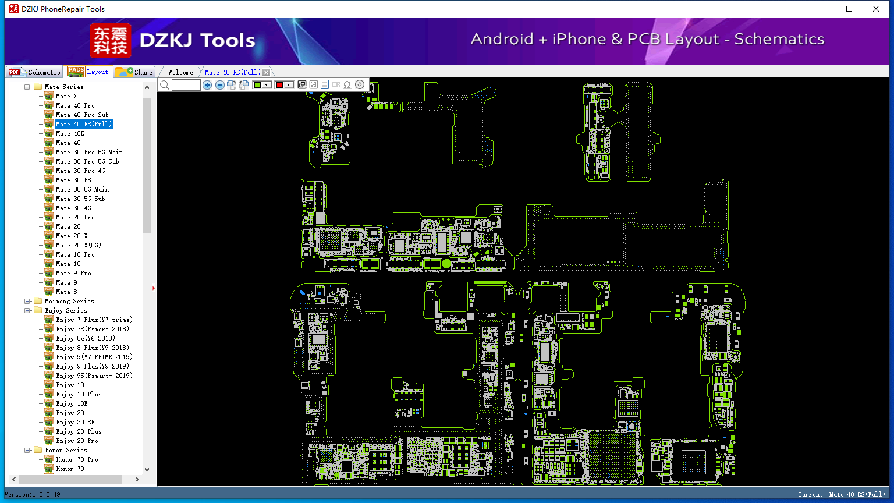Image resolution: width=894 pixels, height=503 pixels.
Task: Open Mate 30 5G Main layout
Action: (82, 189)
